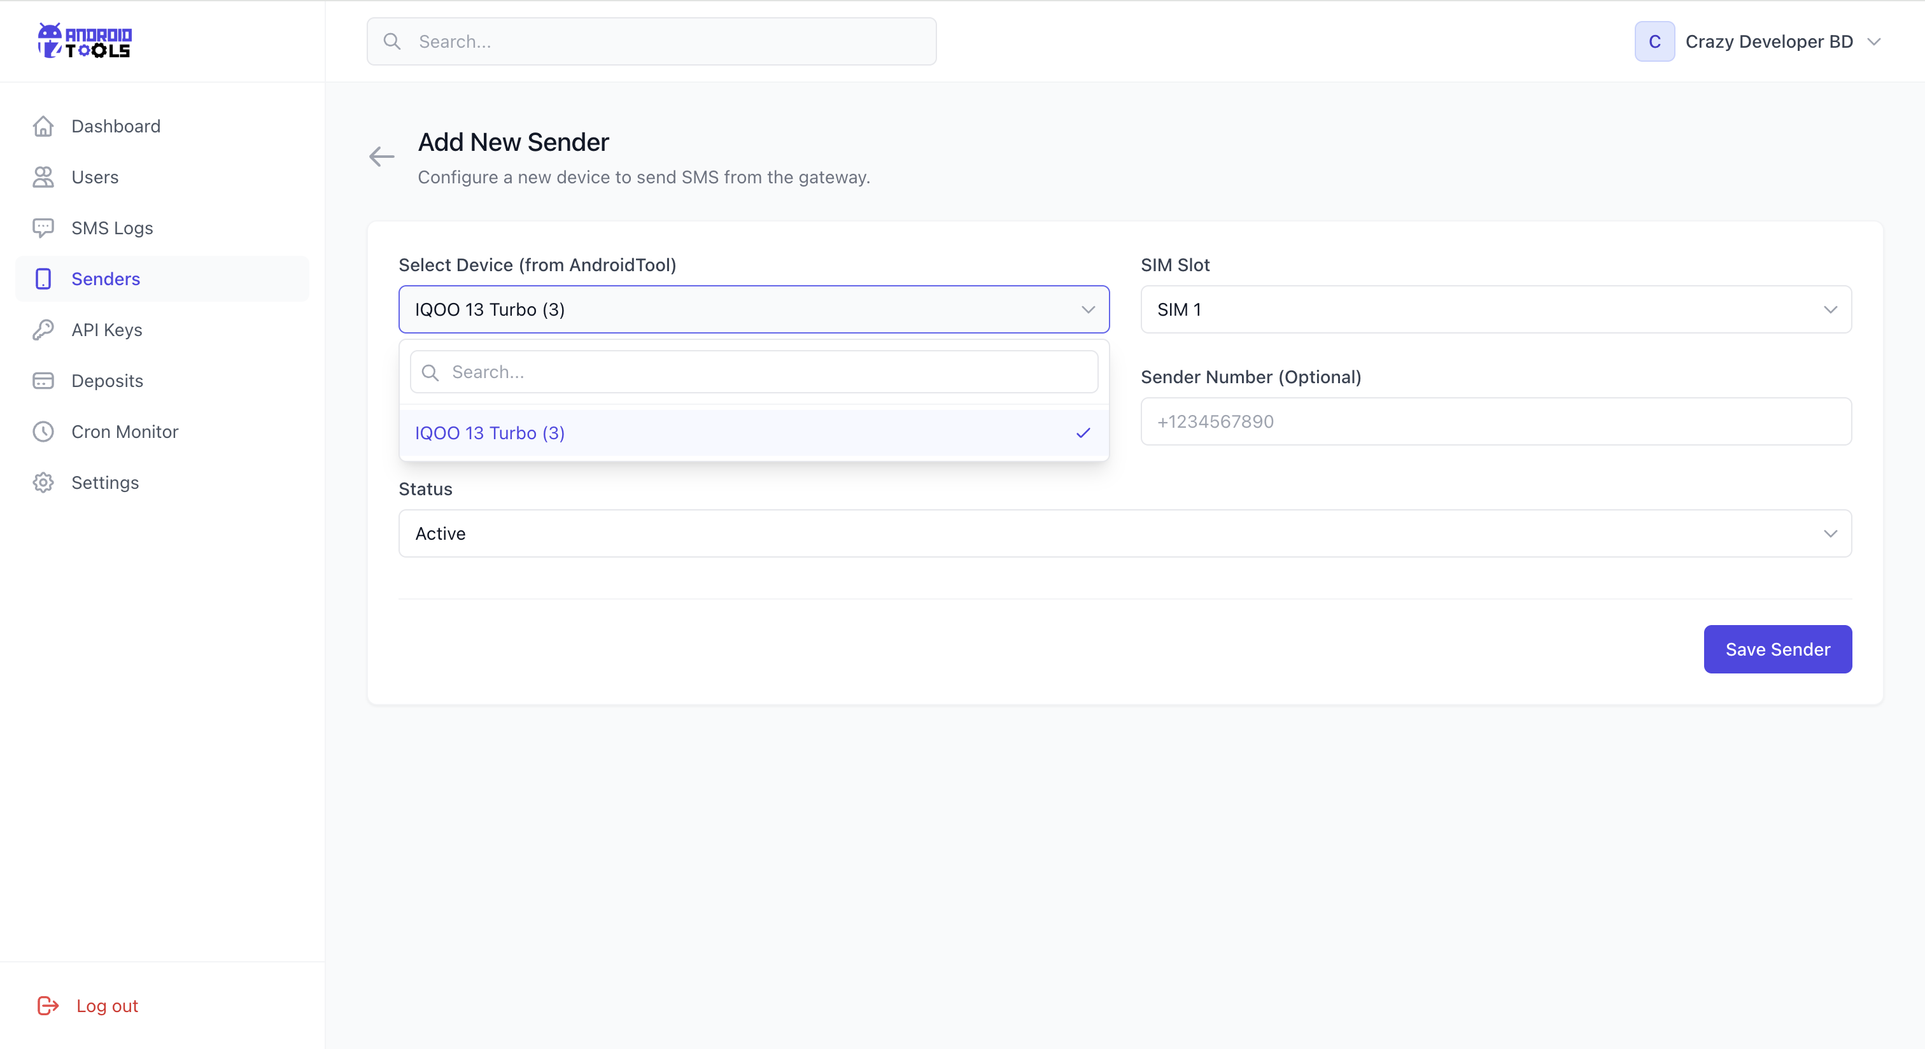Select IQOO 13 Turbo (3) option
This screenshot has width=1925, height=1049.
point(754,433)
